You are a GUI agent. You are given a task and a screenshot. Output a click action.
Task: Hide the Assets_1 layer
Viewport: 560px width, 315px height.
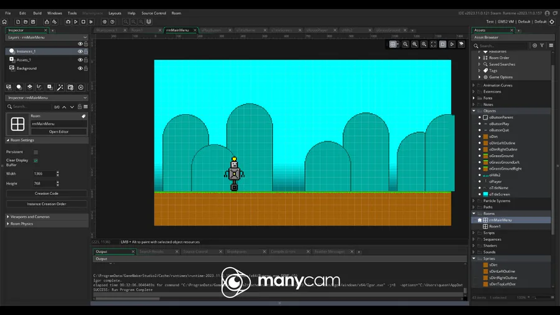(x=80, y=60)
